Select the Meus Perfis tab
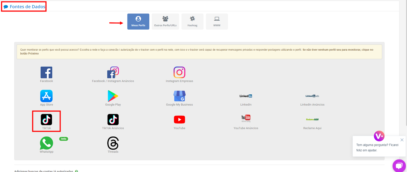 tap(138, 22)
